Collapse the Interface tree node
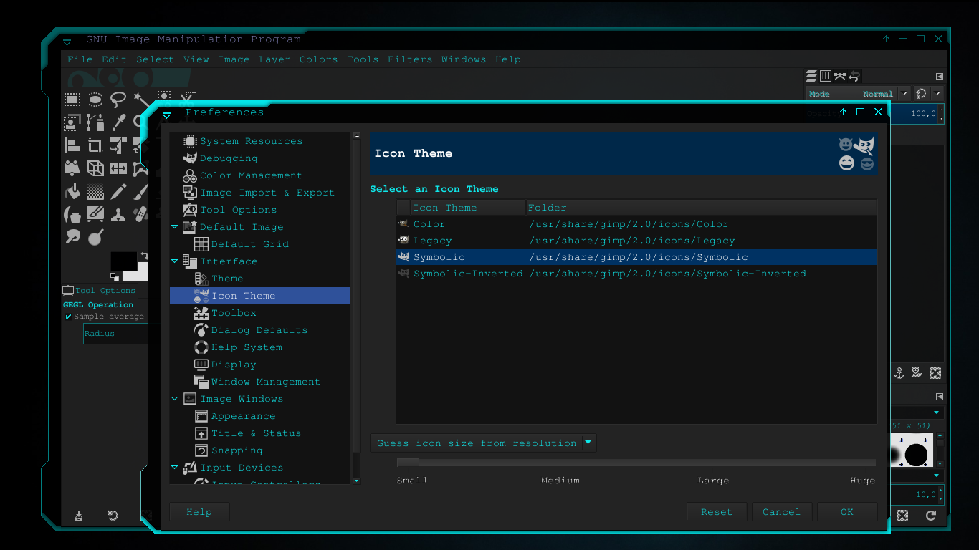Image resolution: width=979 pixels, height=550 pixels. coord(174,261)
